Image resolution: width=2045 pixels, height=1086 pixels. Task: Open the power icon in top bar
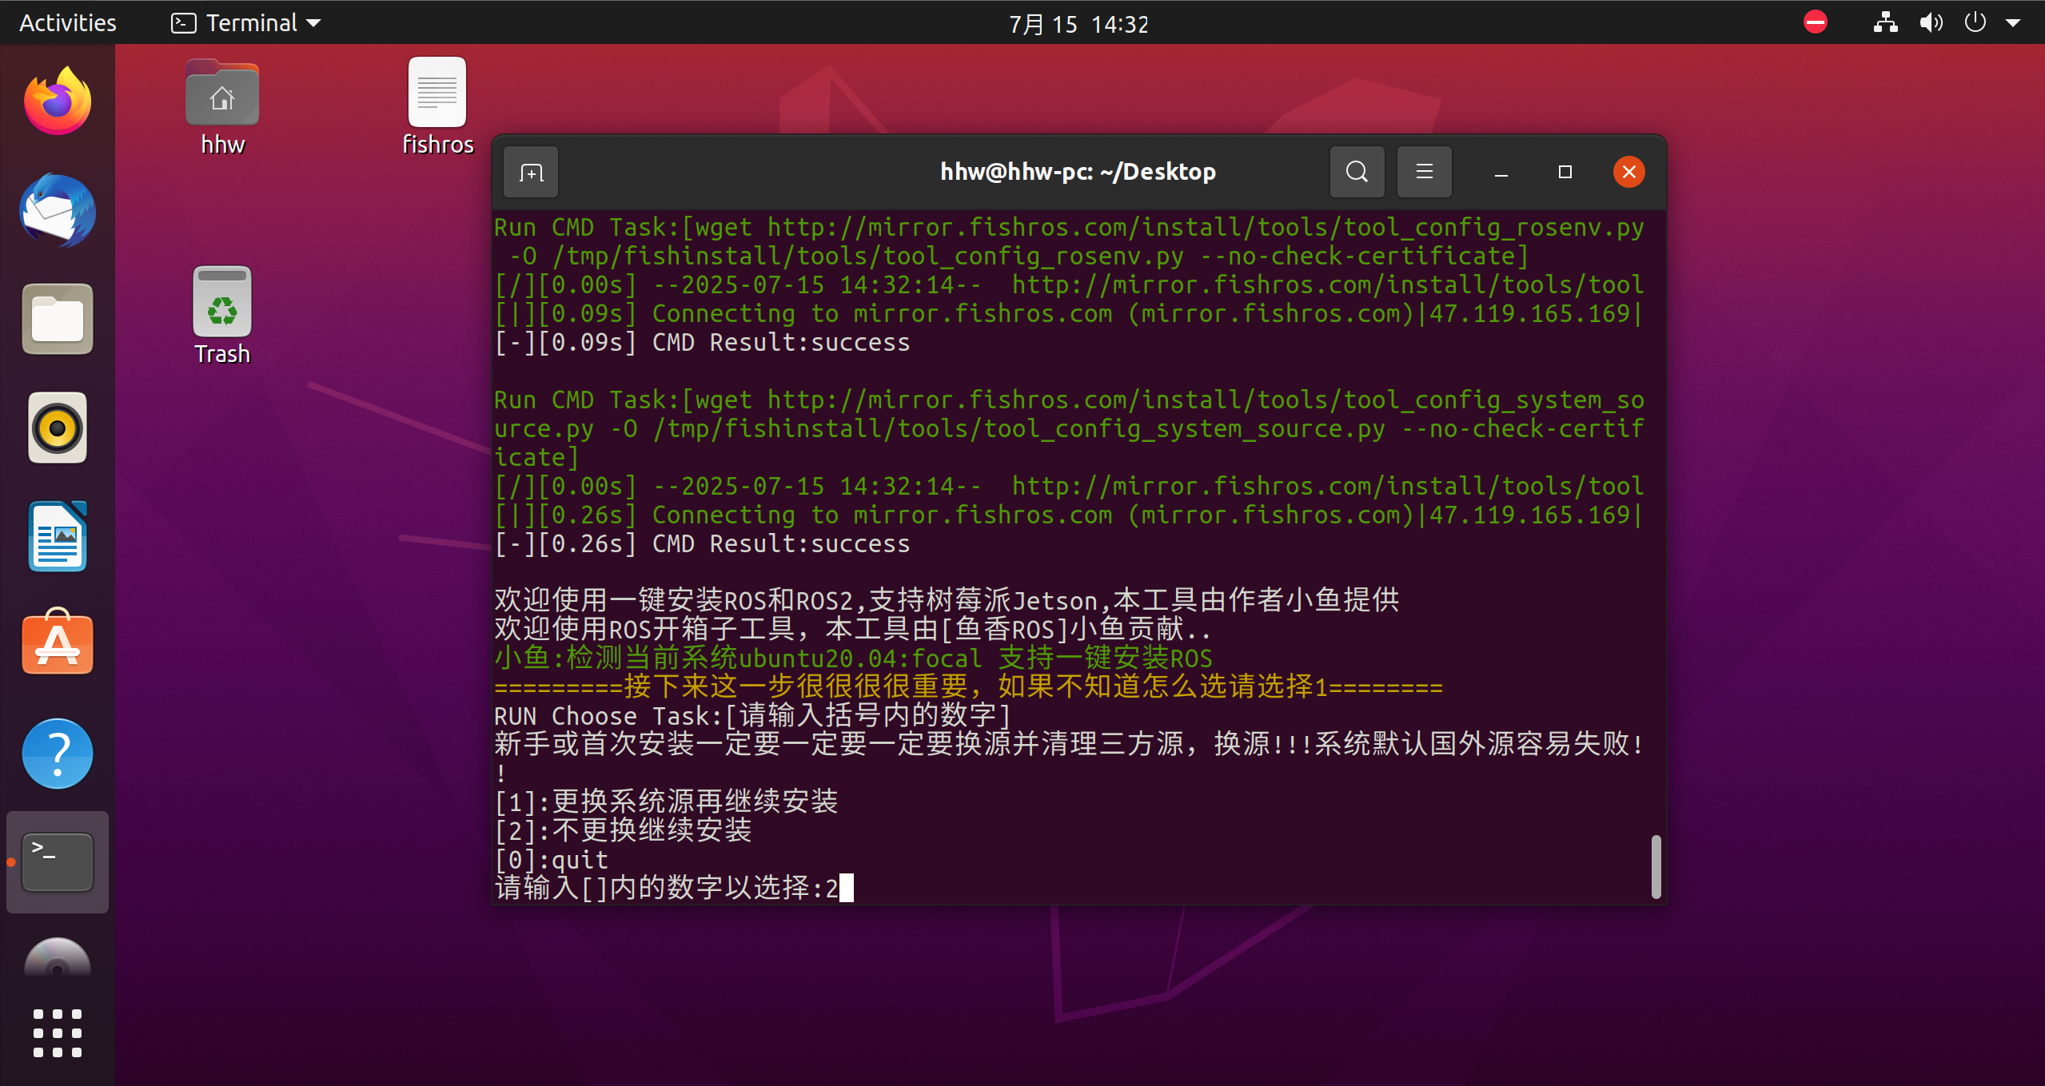tap(1975, 22)
